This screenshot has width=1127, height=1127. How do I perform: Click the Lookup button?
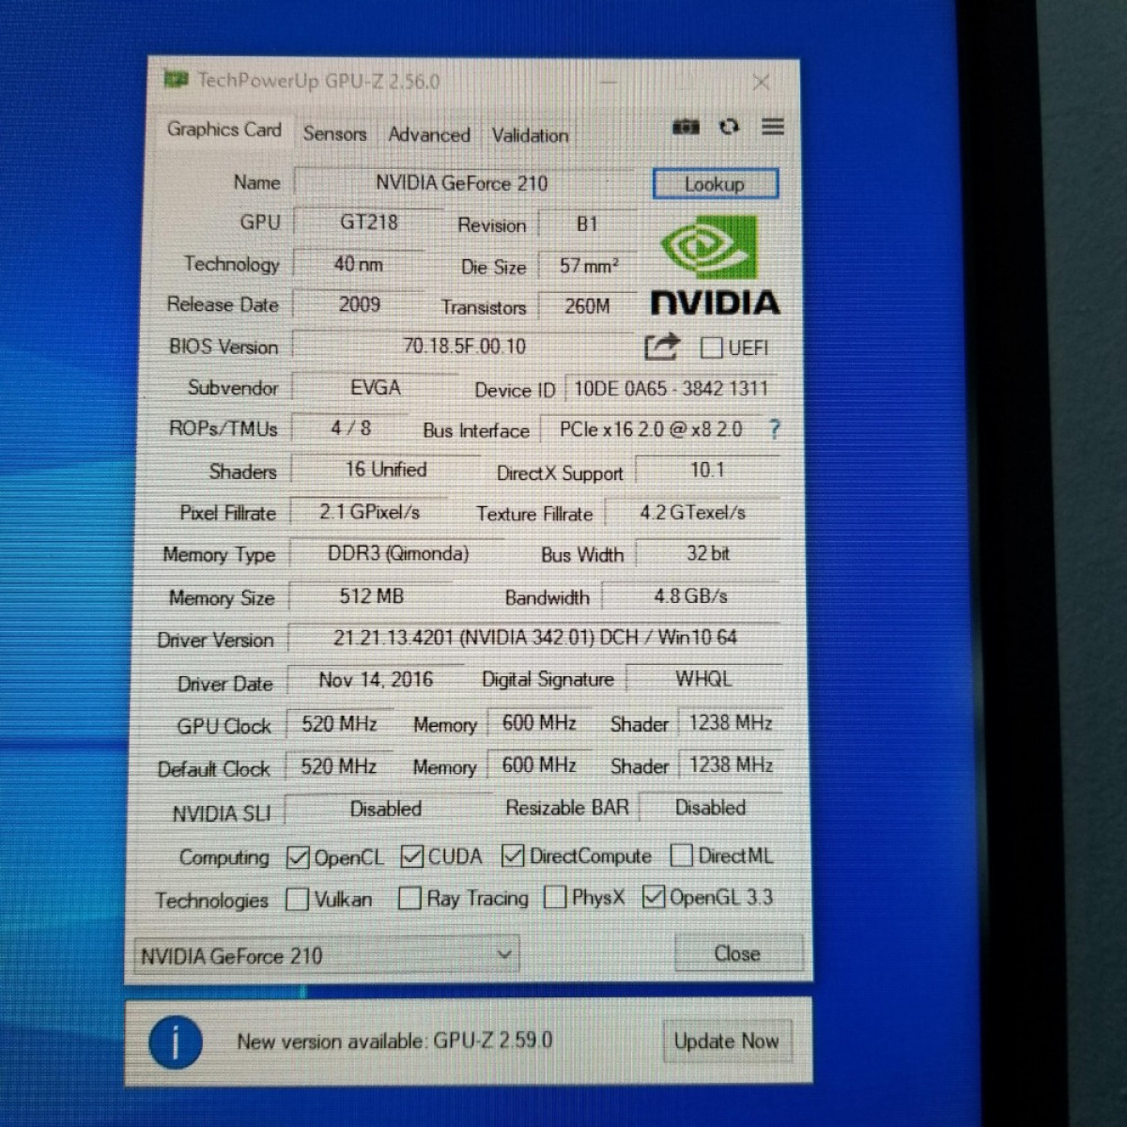tap(715, 184)
